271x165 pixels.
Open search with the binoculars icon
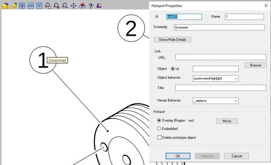click(82, 6)
